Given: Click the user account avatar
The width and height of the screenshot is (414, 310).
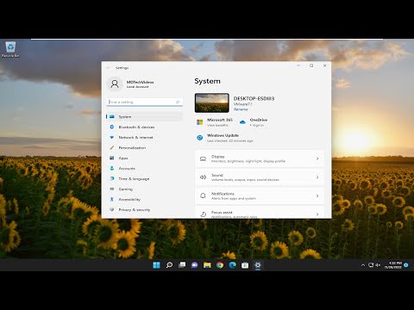Looking at the screenshot, I should [x=115, y=84].
